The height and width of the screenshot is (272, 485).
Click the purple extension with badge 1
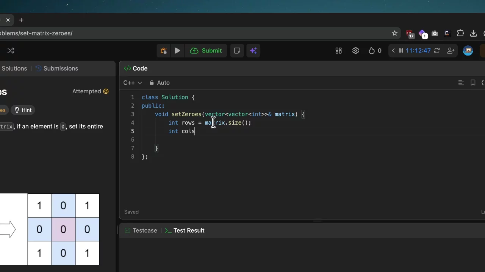point(423,34)
